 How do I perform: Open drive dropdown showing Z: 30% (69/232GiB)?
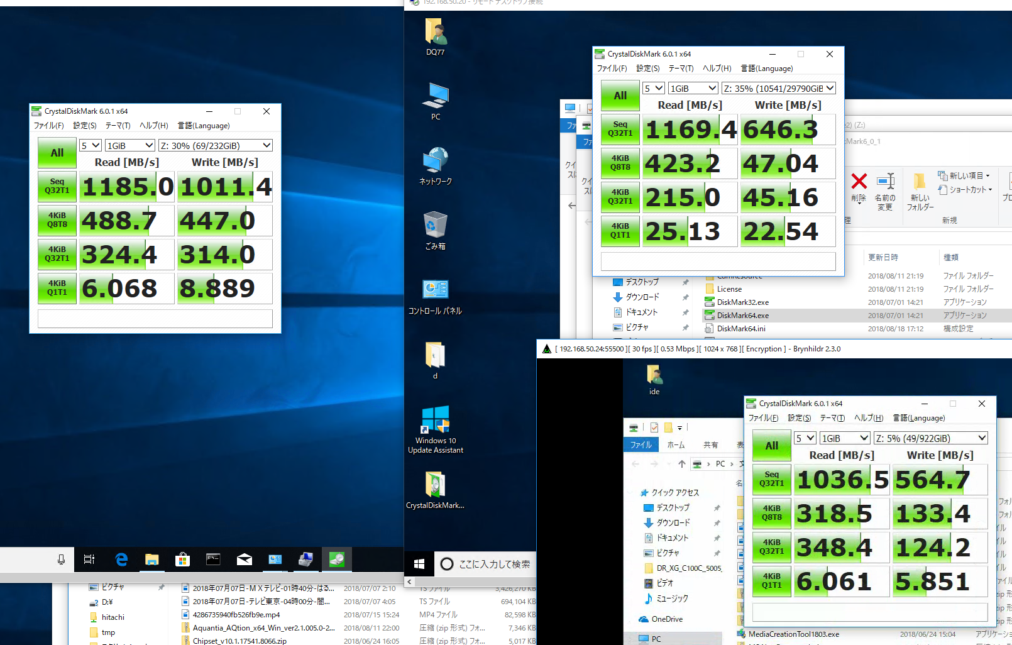pyautogui.click(x=215, y=145)
